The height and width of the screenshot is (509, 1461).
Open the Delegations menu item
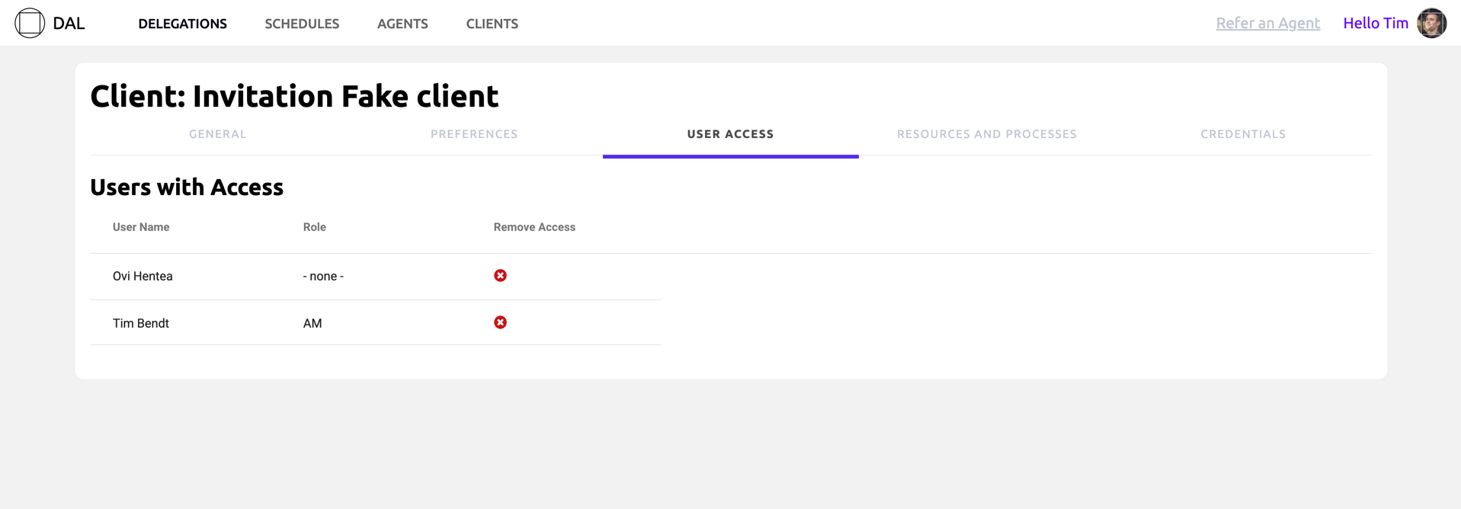(182, 24)
